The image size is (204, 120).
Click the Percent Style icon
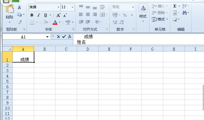point(125,15)
